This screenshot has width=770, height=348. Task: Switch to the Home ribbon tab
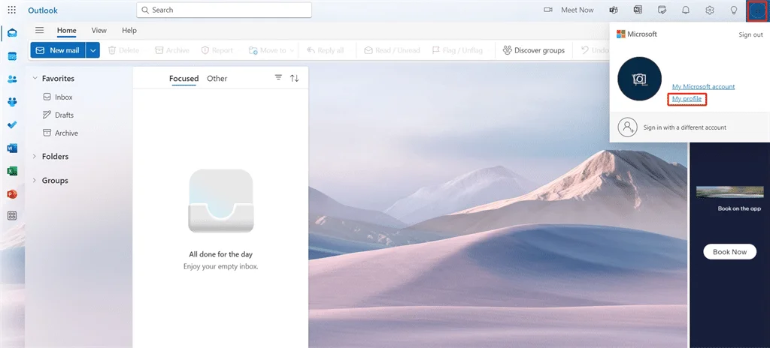click(66, 31)
